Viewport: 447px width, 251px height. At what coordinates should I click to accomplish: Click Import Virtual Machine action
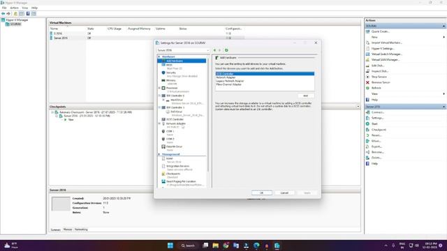tap(387, 43)
